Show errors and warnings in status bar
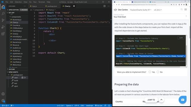191x107 pixels. click(5, 106)
